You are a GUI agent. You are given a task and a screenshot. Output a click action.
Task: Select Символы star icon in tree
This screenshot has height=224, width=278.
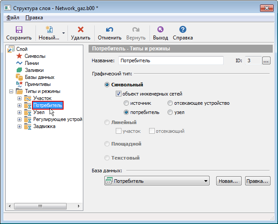click(19, 56)
